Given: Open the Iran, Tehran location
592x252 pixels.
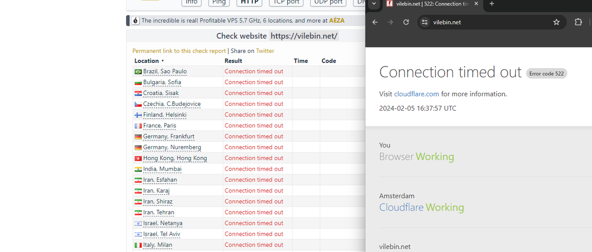Looking at the screenshot, I should coord(158,212).
